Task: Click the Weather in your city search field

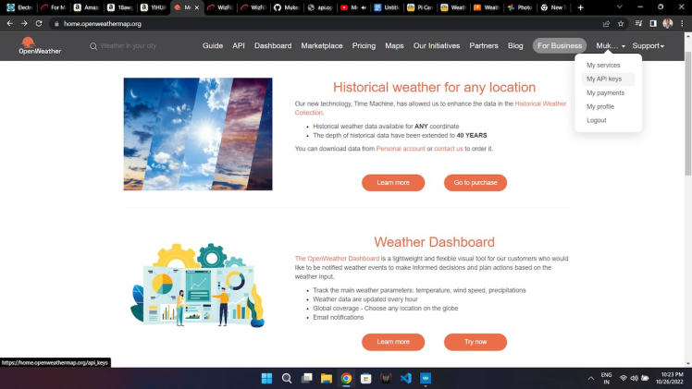Action: (128, 46)
